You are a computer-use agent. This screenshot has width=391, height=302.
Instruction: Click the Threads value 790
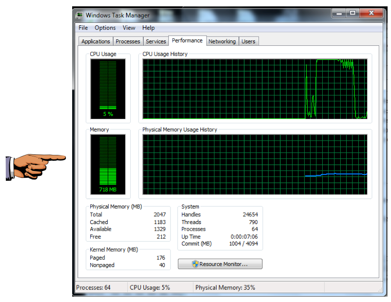(x=253, y=222)
